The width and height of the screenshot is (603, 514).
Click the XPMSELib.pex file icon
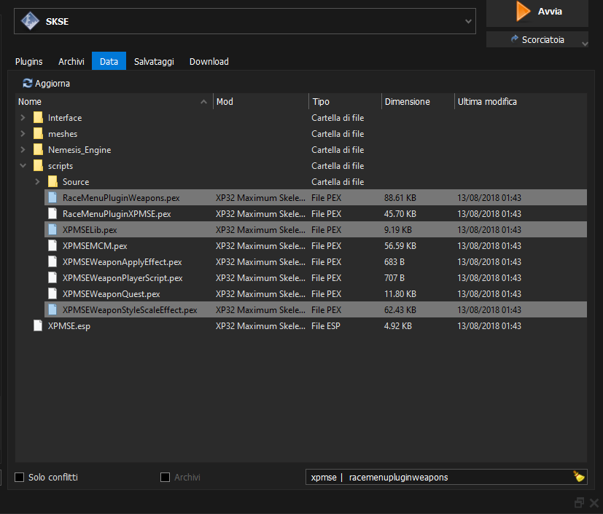point(52,229)
